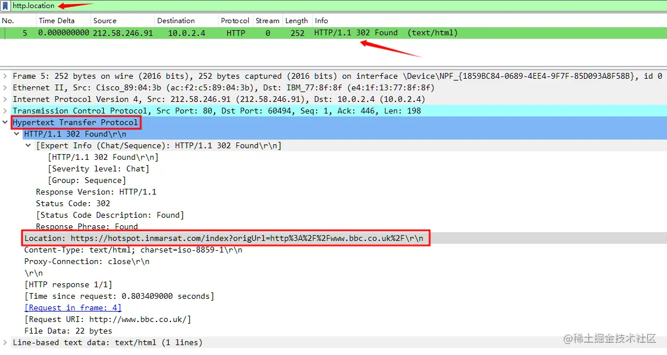Click the display filter bookmark icon
Screen dimensions: 667x355
(x=5, y=6)
